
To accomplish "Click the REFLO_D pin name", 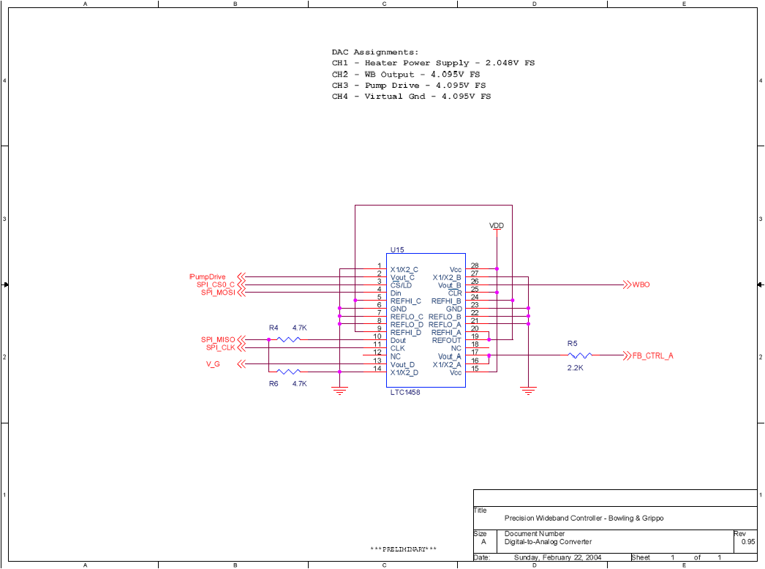I will 407,325.
